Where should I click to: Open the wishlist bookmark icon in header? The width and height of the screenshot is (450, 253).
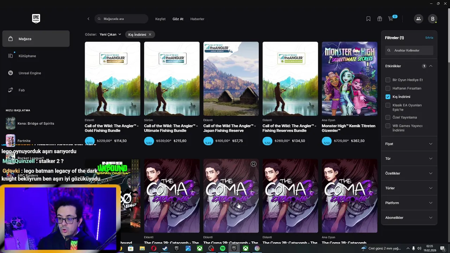[x=368, y=19]
